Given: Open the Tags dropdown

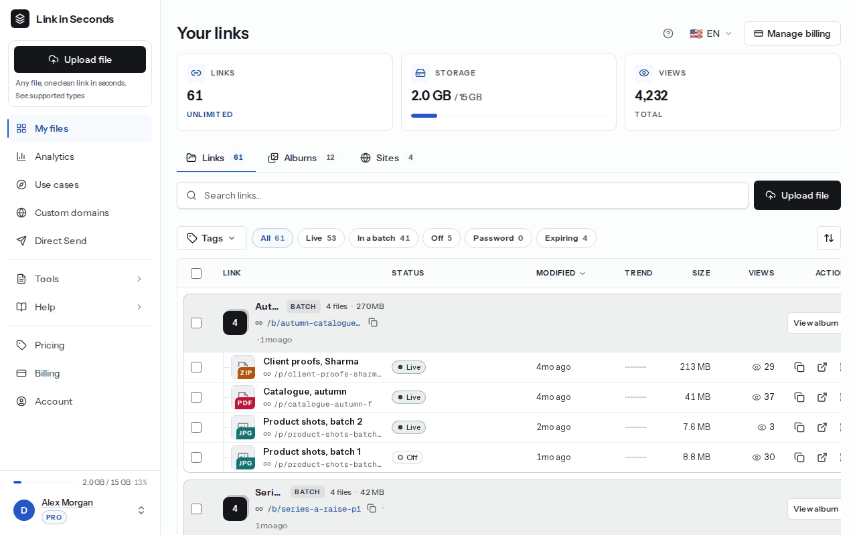Looking at the screenshot, I should pyautogui.click(x=212, y=238).
